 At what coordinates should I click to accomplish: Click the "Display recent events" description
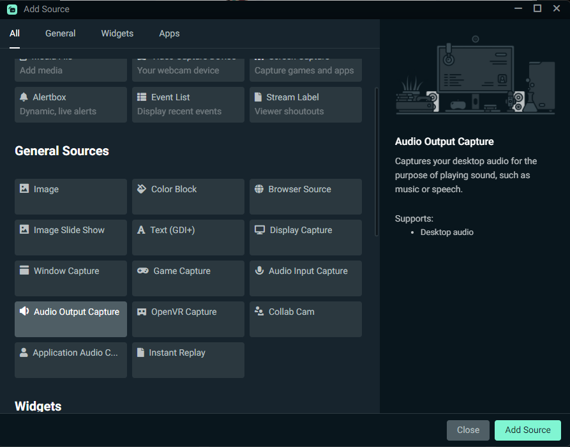[179, 111]
